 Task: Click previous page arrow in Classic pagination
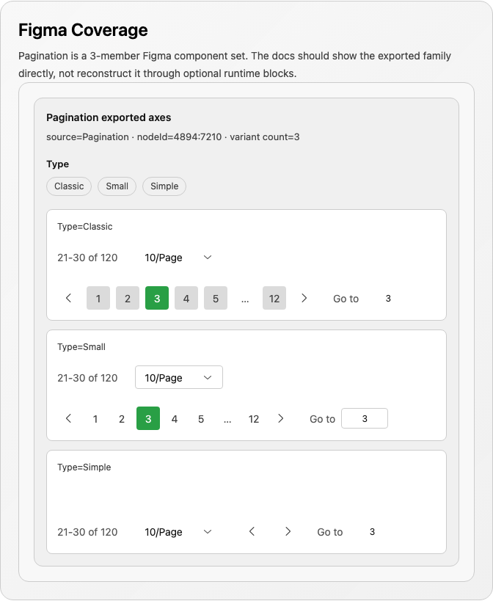pos(68,298)
